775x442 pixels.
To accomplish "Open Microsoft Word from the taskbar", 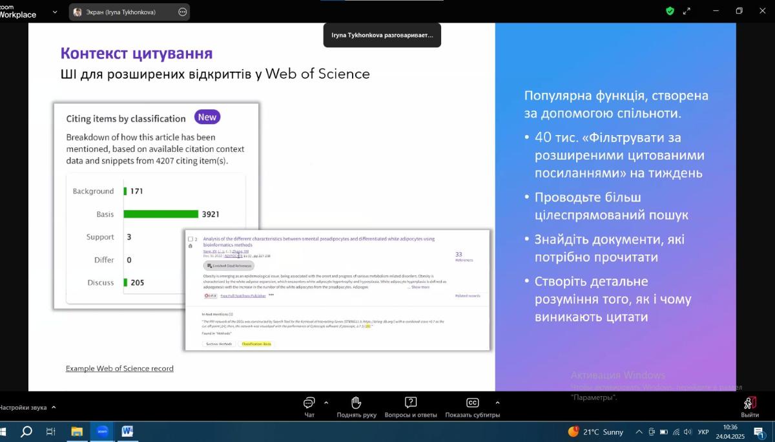I will (x=127, y=431).
